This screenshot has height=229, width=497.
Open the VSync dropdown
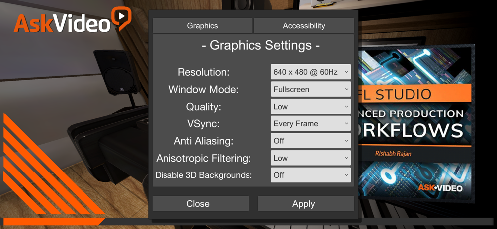click(311, 124)
